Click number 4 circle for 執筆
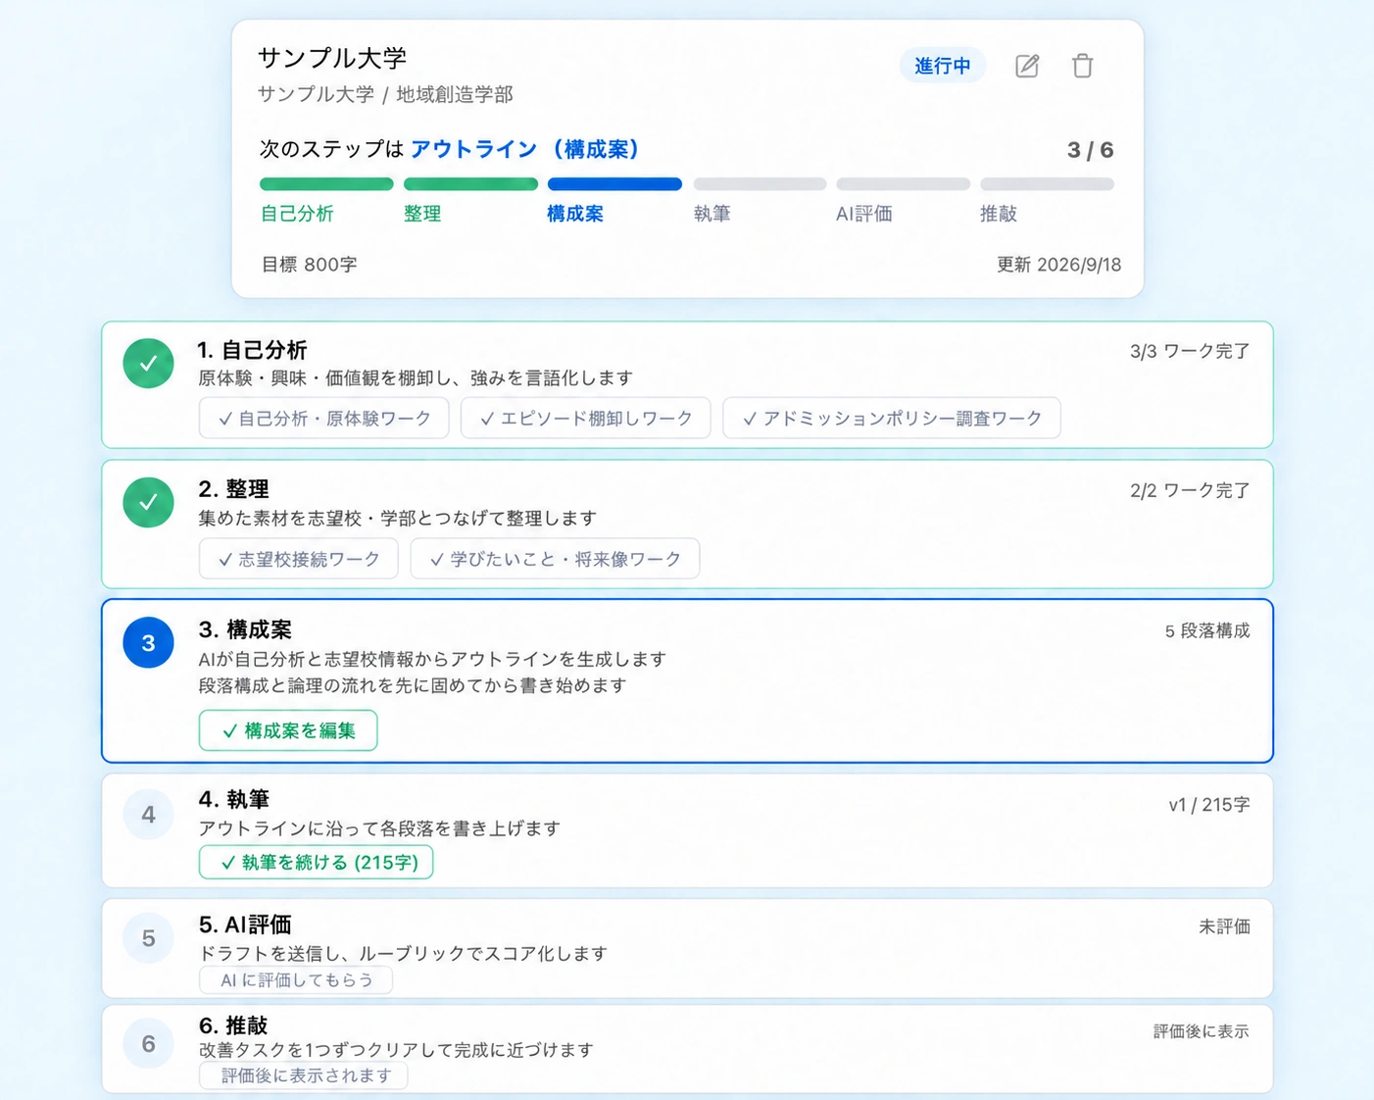This screenshot has height=1100, width=1374. coord(148,814)
